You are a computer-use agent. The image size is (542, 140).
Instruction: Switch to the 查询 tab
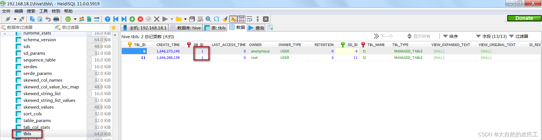point(256,28)
